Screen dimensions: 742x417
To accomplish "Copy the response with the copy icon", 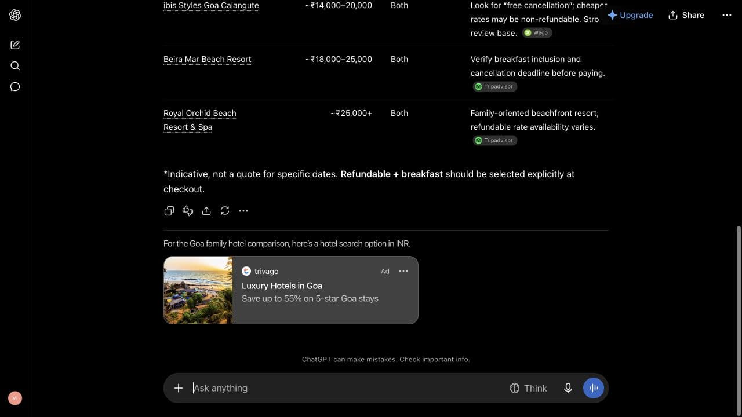I will (169, 211).
